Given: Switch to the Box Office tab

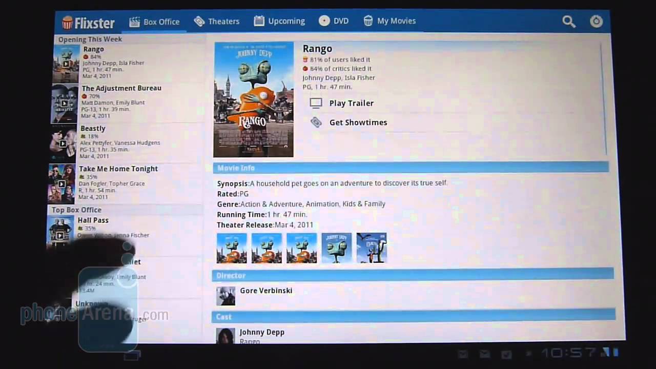Looking at the screenshot, I should (x=154, y=22).
